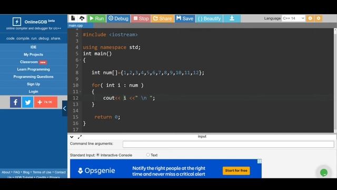Run the program with the green Run button
The height and width of the screenshot is (190, 337).
[x=97, y=18]
